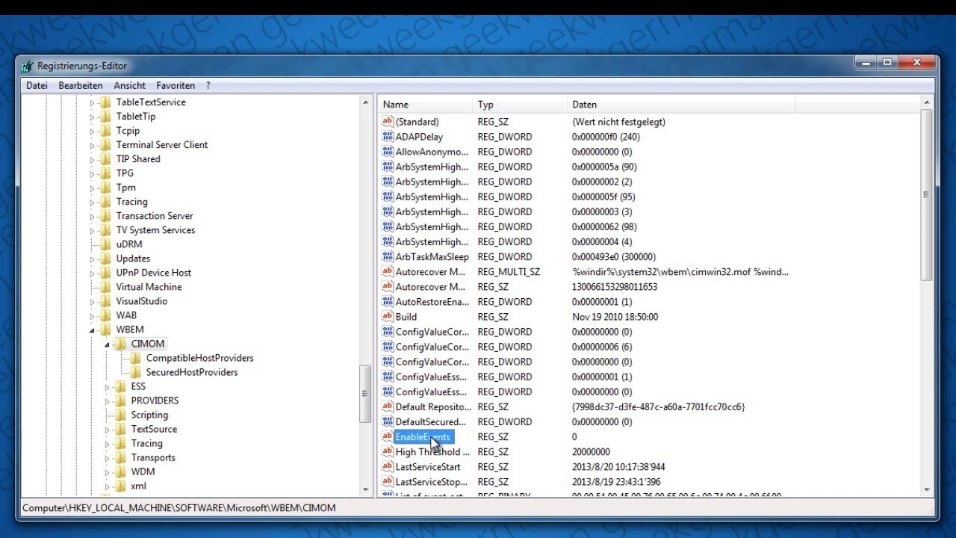Expand the Tracing node under WBEM
This screenshot has height=538, width=956.
pos(108,444)
